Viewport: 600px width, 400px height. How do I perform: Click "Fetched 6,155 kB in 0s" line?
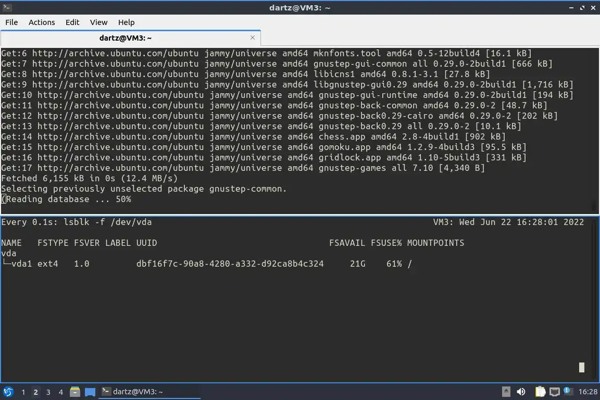[90, 178]
